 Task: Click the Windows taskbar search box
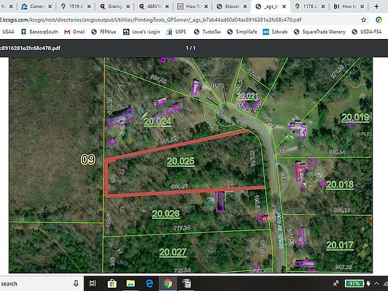point(41,284)
